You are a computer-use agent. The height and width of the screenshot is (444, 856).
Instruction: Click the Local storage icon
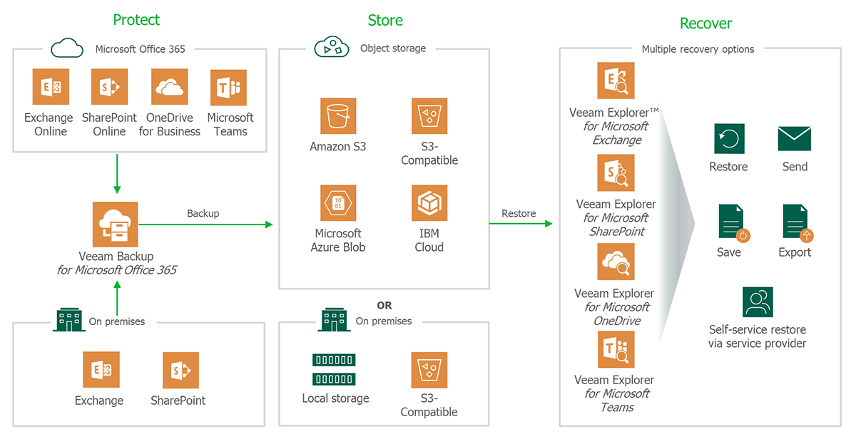(334, 369)
